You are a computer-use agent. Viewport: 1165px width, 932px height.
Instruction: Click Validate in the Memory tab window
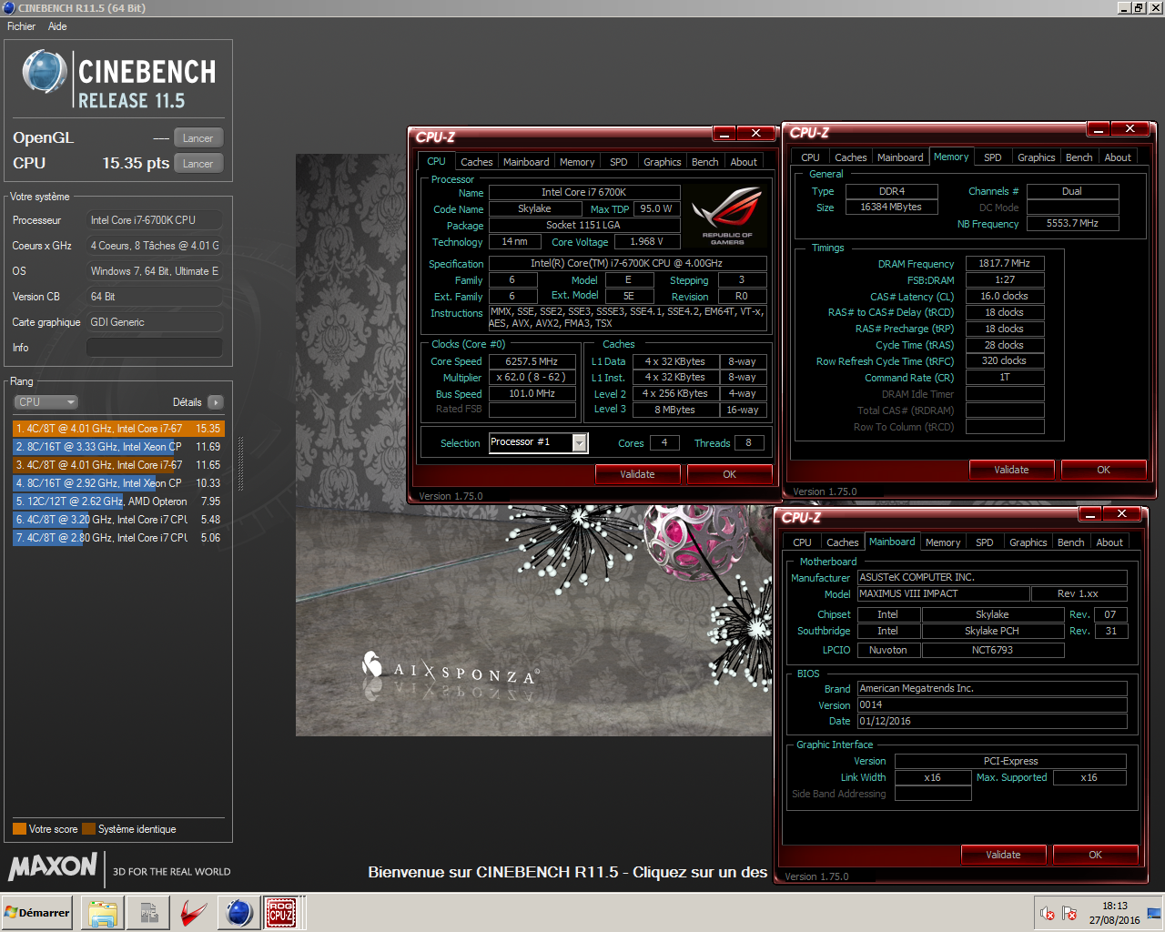coord(1011,470)
